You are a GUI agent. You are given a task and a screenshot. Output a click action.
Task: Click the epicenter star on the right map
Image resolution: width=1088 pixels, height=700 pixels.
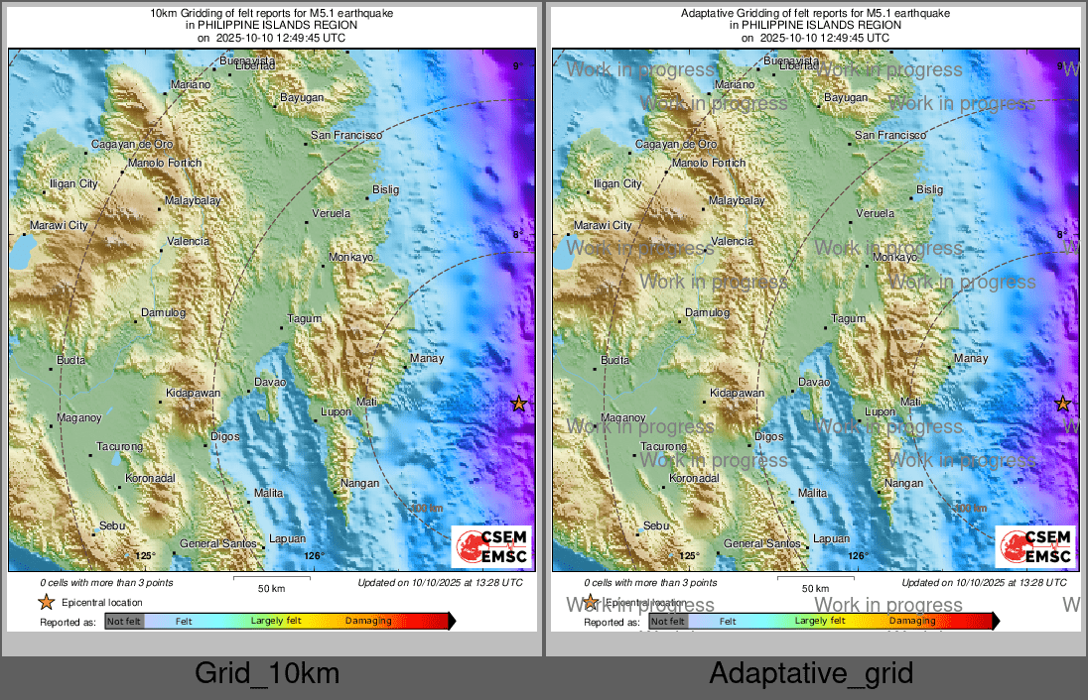tap(1062, 404)
